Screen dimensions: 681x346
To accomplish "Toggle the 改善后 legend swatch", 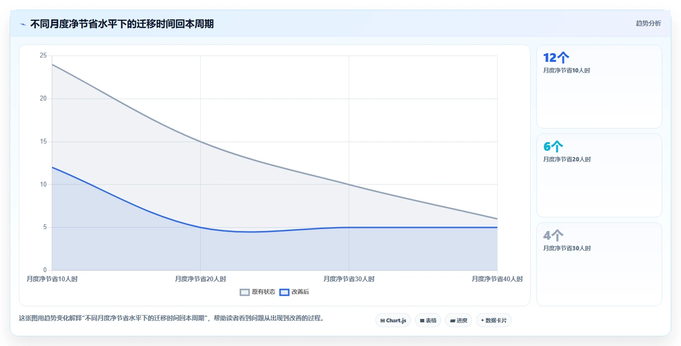I will tap(284, 292).
